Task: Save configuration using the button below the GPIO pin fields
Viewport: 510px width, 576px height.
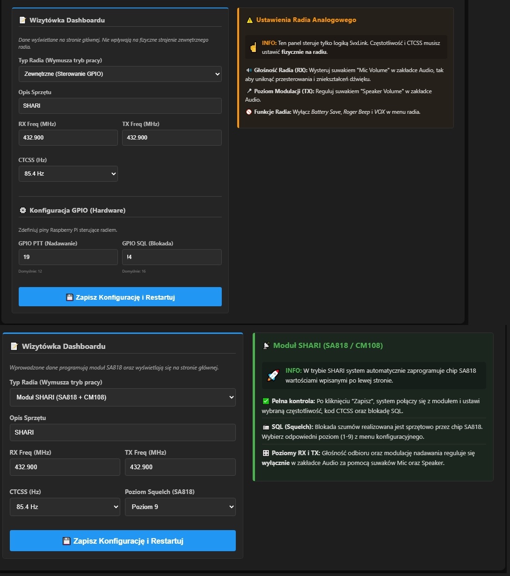Action: (x=120, y=297)
